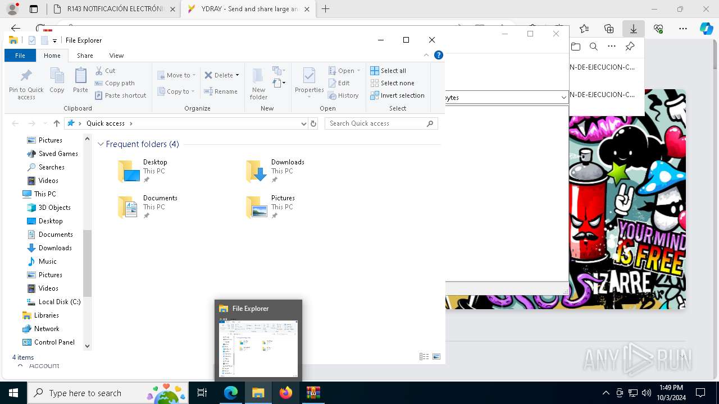Viewport: 719px width, 404px height.
Task: Select Libraries in navigation pane
Action: coord(40,315)
